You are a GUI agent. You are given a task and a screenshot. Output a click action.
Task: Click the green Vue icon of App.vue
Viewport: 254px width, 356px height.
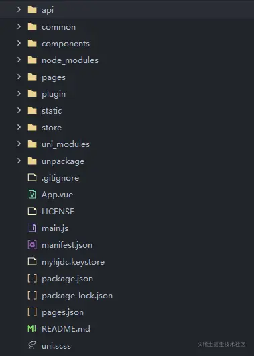point(32,195)
